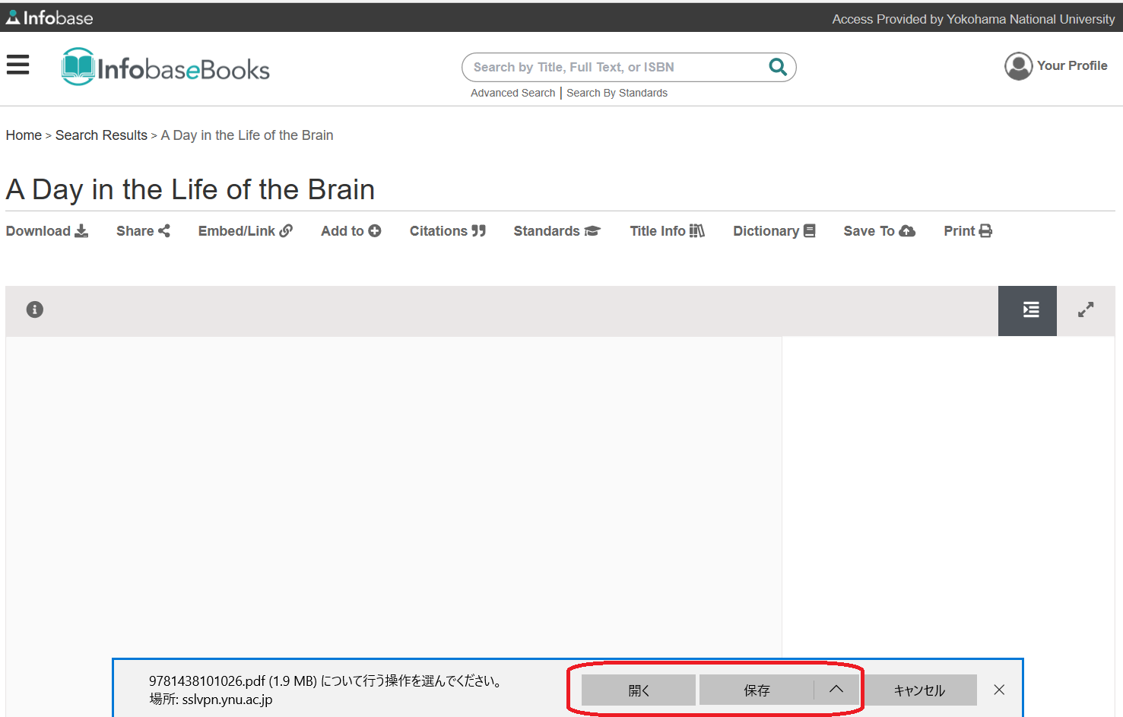This screenshot has height=717, width=1123.
Task: Open Citations option
Action: [448, 231]
